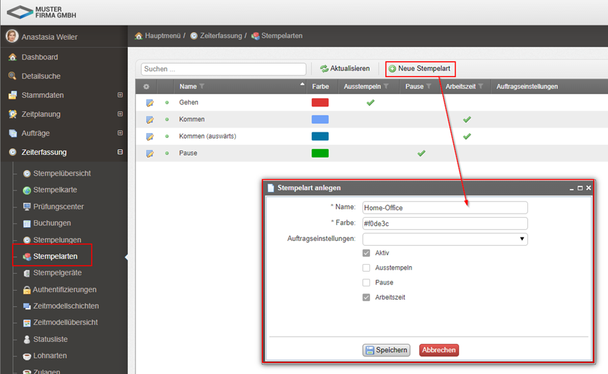Viewport: 608px width, 374px height.
Task: Toggle the Aktiv checkbox
Action: coord(366,253)
